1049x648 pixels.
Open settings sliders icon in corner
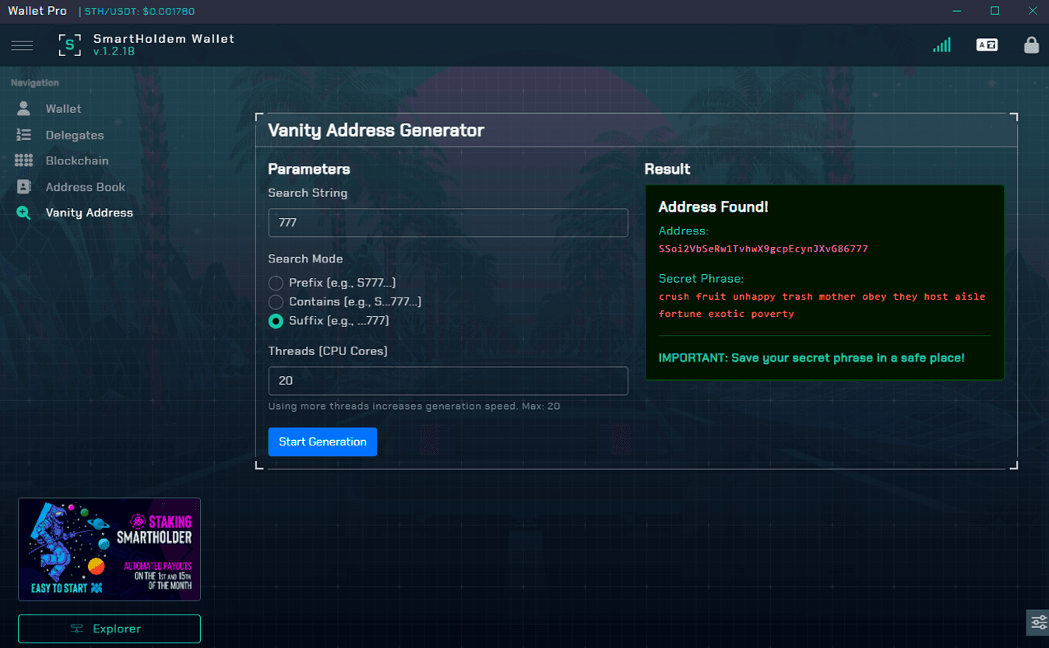point(1039,622)
